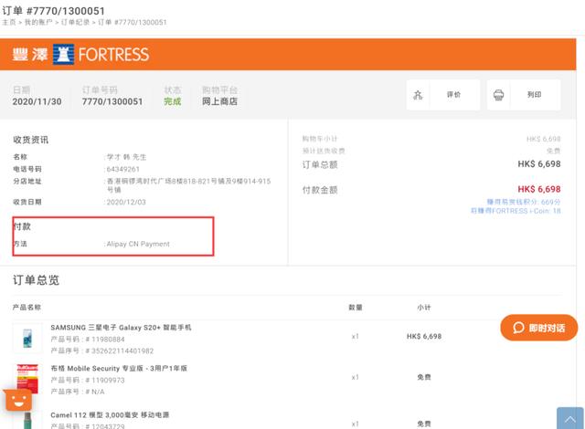Screen dimensions: 585x429
Task: Select order number 7770/1300051 in header bar
Action: click(x=112, y=101)
